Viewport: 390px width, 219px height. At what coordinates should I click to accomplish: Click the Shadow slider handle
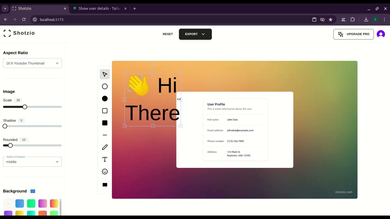pyautogui.click(x=5, y=126)
